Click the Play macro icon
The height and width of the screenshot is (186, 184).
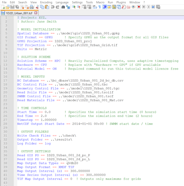pos(148,7)
